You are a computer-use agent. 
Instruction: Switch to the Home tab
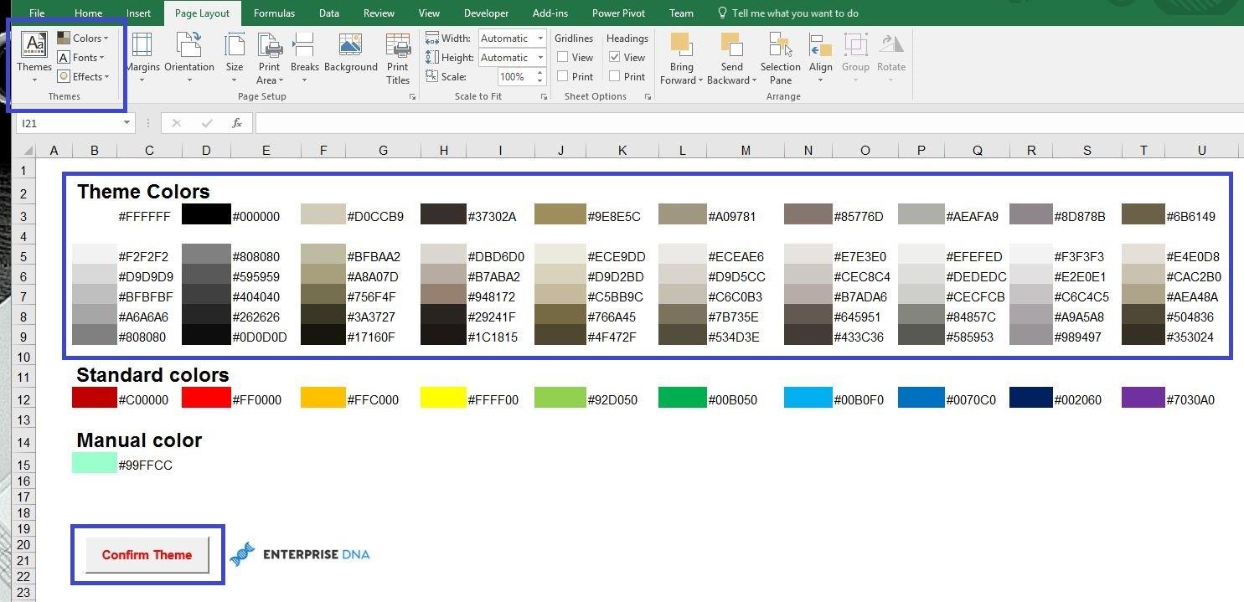click(88, 13)
